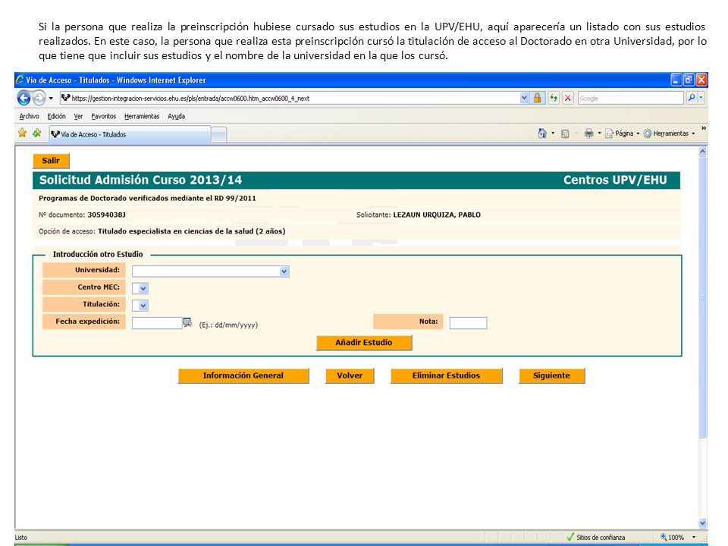Click the Salir button
This screenshot has height=546, width=728.
(x=51, y=161)
